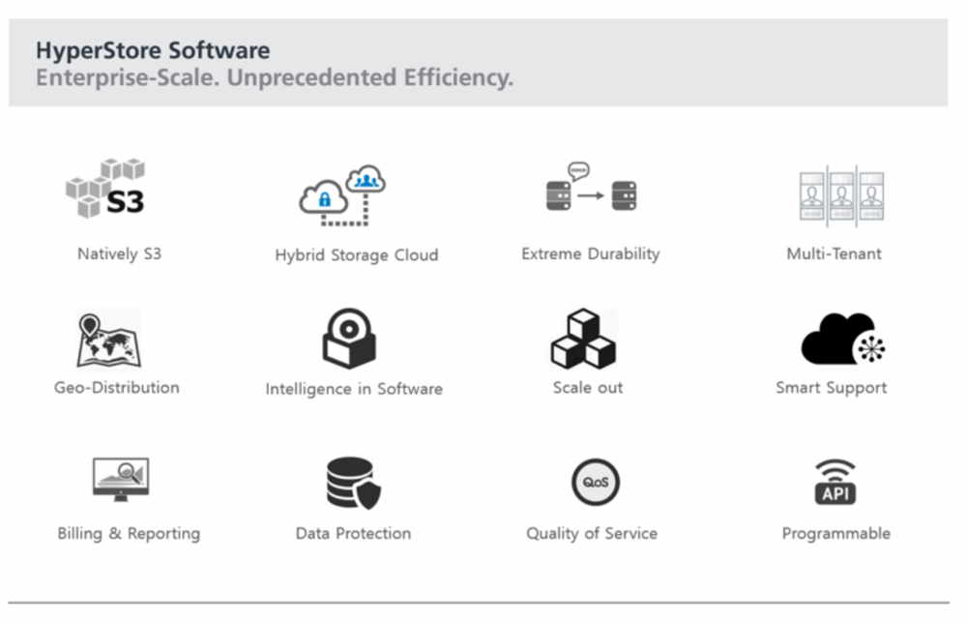Click the 'Data Protection' text label
The width and height of the screenshot is (967, 623).
(353, 533)
